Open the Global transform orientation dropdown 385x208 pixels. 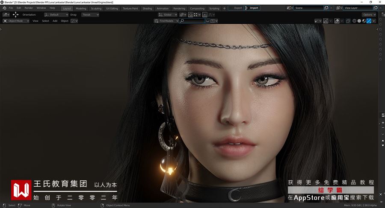click(167, 14)
